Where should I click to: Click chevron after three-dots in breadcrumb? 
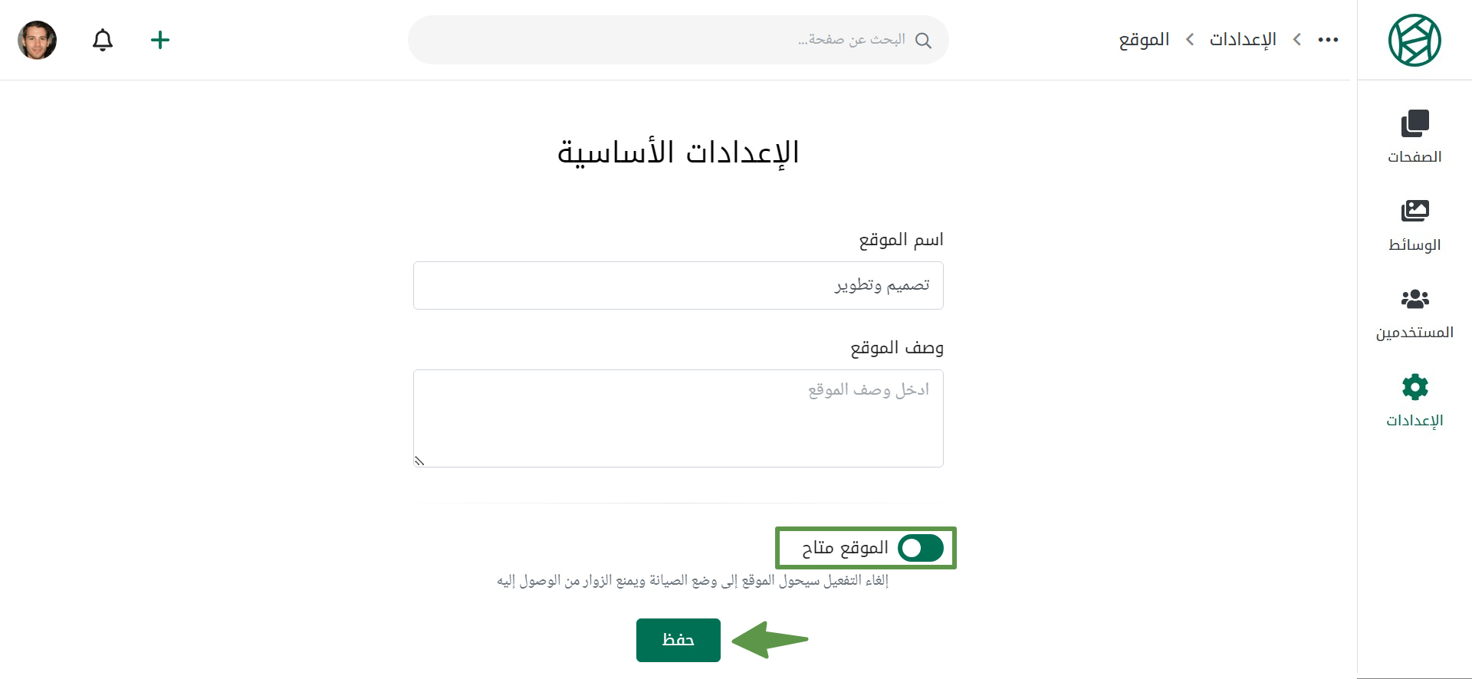click(1297, 39)
